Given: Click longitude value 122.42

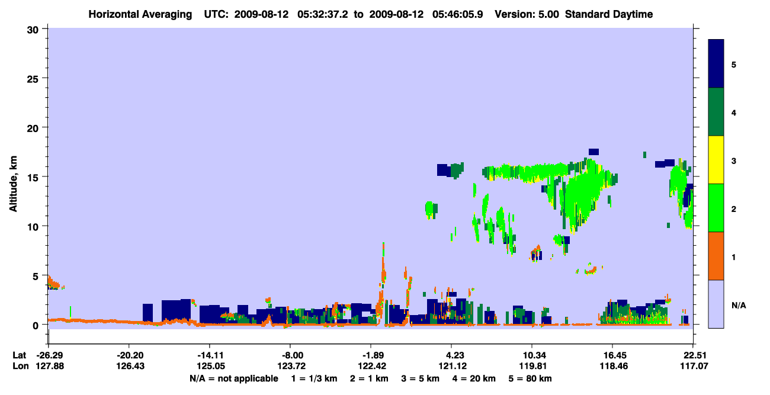Looking at the screenshot, I should tap(371, 366).
